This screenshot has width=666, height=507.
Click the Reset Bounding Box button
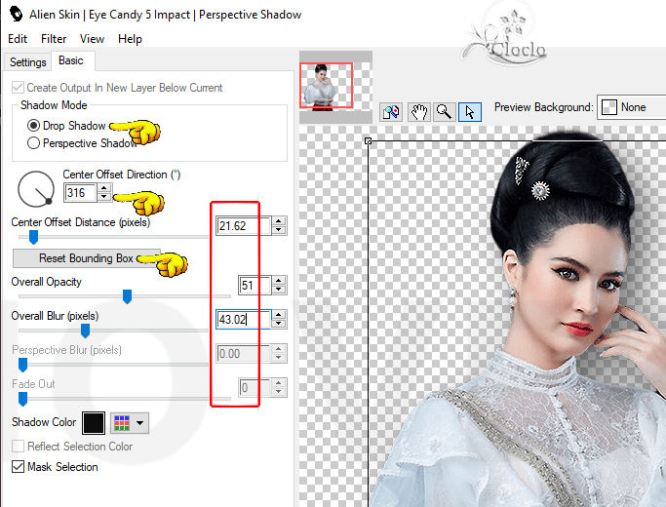(x=86, y=258)
